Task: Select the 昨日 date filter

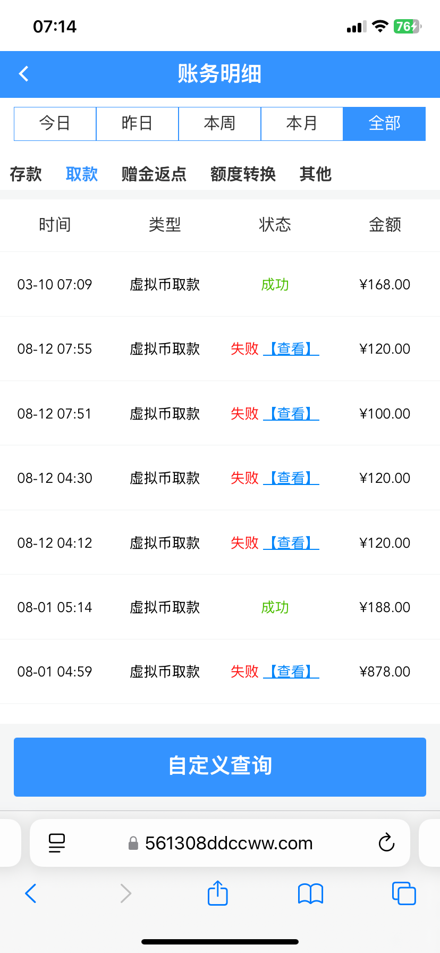Action: pos(137,123)
